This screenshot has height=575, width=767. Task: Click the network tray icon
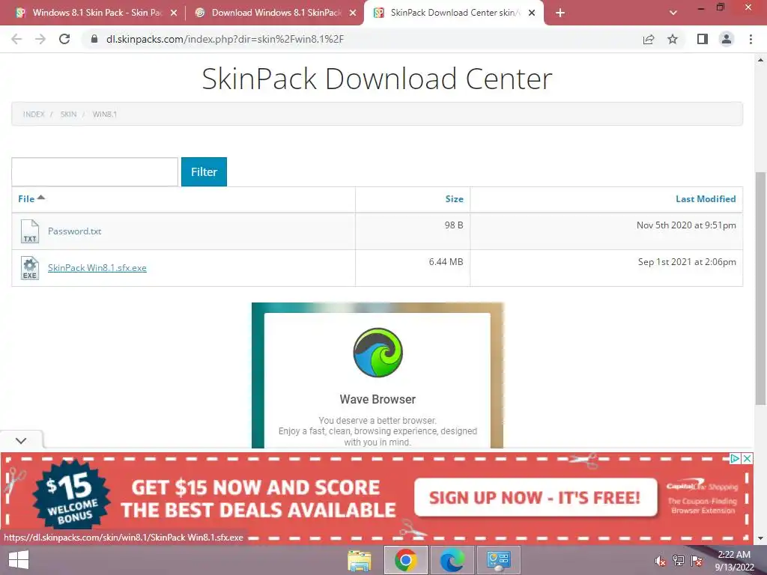[x=679, y=561]
